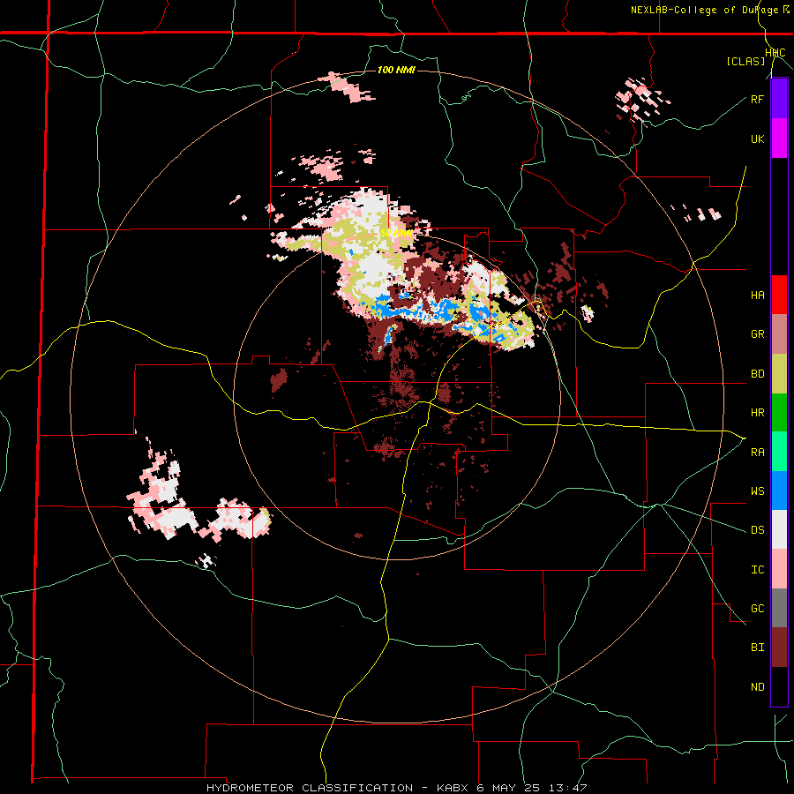Click the GR legend label
Image resolution: width=794 pixels, height=794 pixels.
coord(757,334)
